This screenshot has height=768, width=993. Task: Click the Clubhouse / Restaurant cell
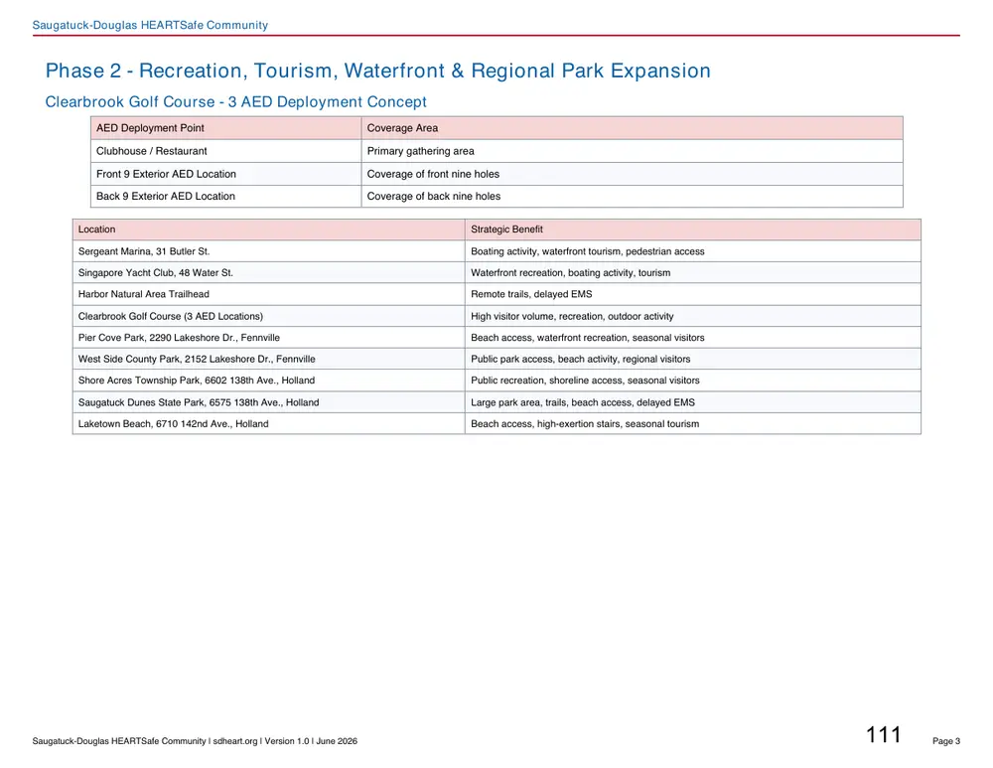(226, 151)
